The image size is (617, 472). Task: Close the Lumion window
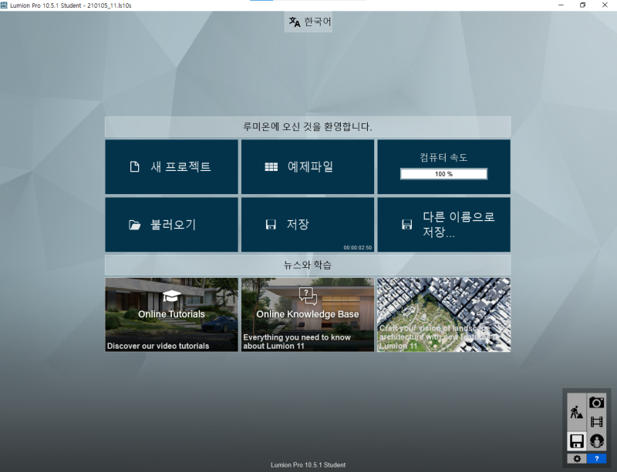tap(605, 5)
